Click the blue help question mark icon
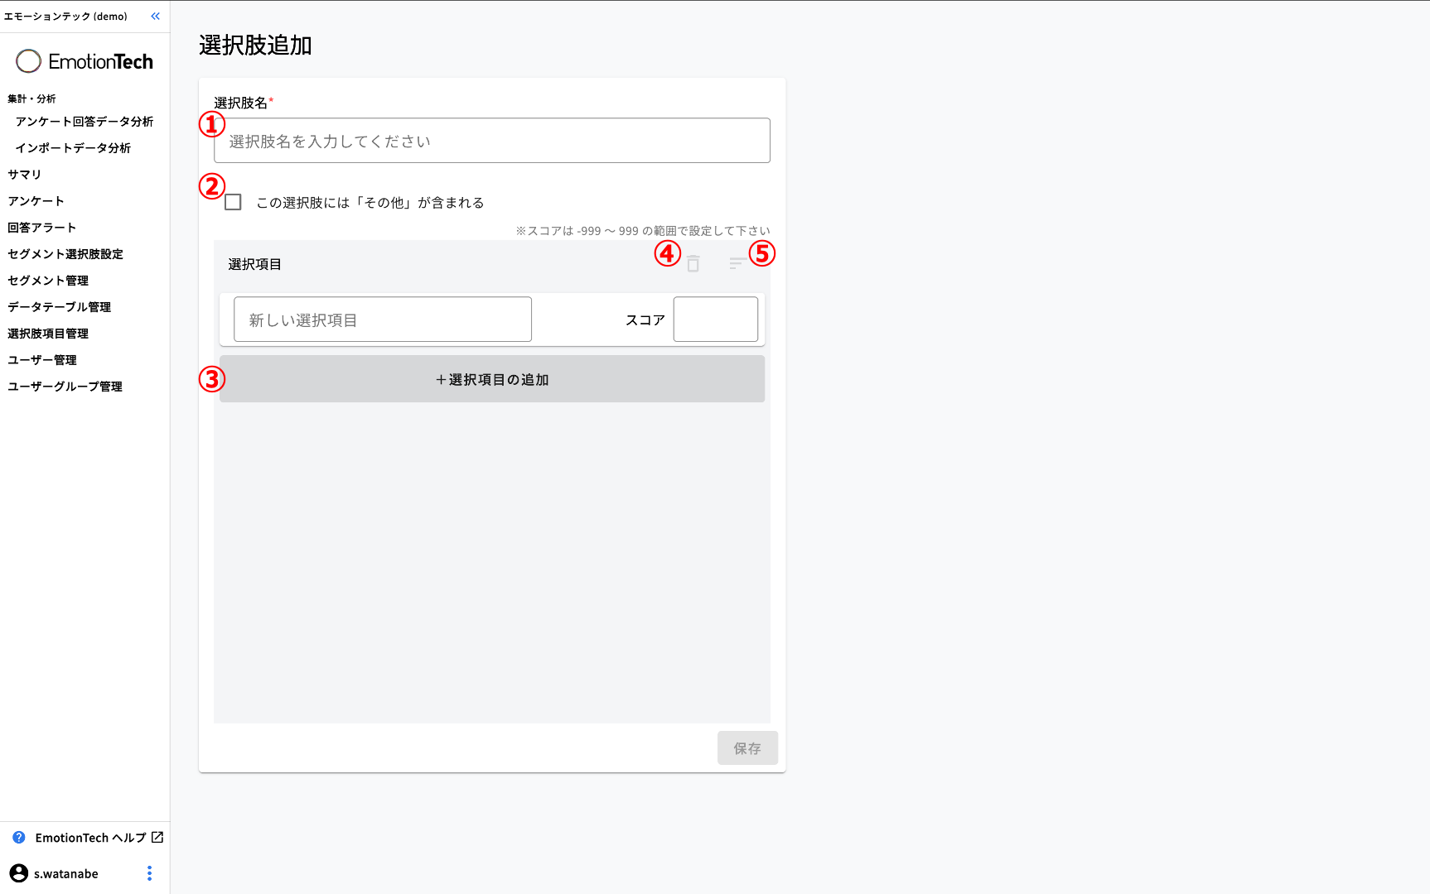Image resolution: width=1430 pixels, height=894 pixels. point(19,838)
